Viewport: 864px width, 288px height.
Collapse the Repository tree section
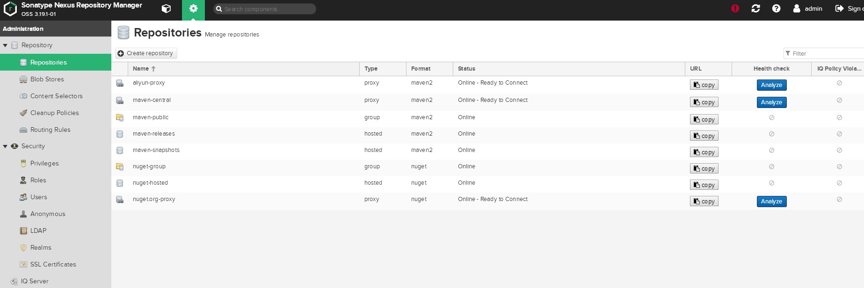coord(5,45)
